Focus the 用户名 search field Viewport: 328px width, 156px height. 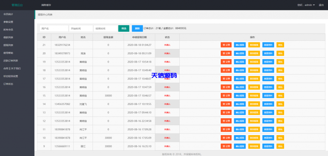click(x=54, y=28)
